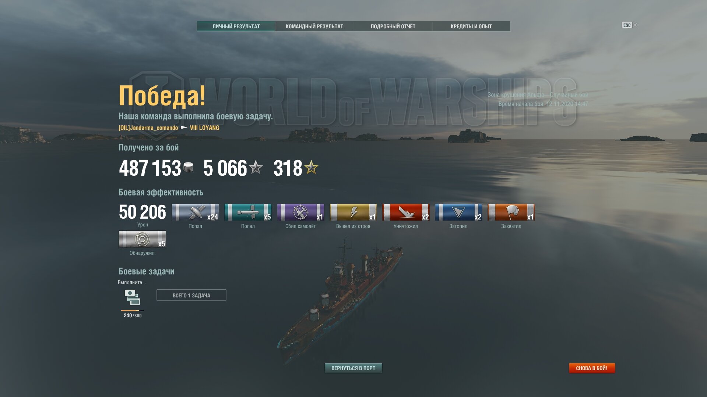Screen dimensions: 707x397
Task: Click the silver XP star icon
Action: point(256,168)
